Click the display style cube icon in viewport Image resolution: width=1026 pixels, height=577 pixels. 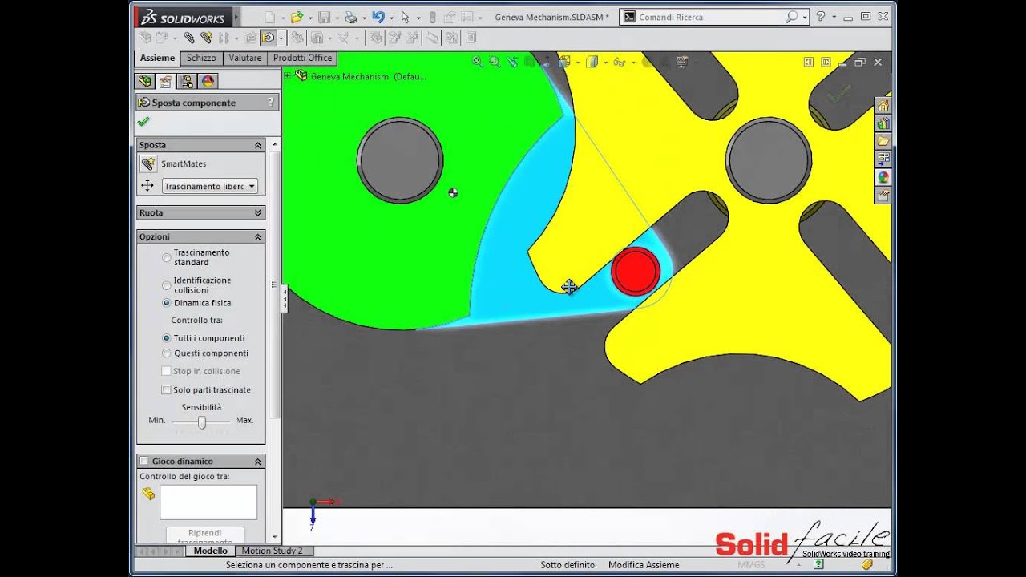(592, 61)
